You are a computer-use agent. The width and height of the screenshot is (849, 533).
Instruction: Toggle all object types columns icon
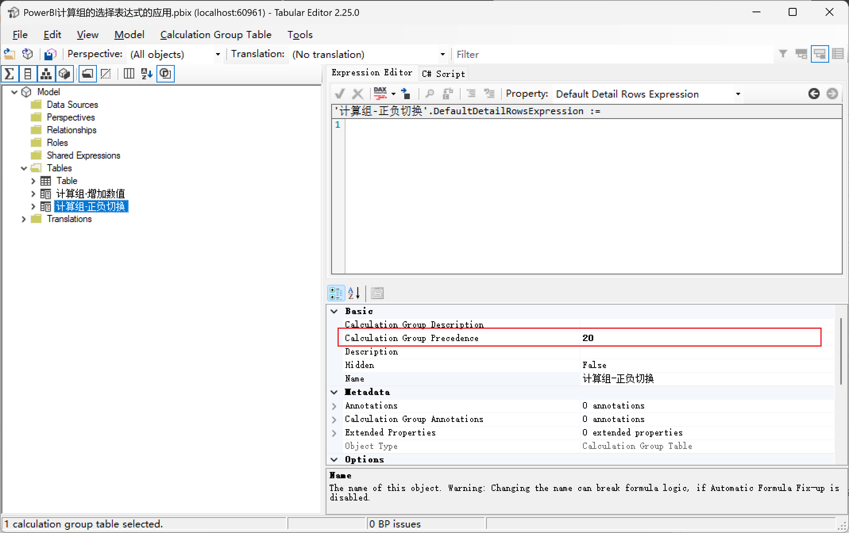click(x=129, y=74)
